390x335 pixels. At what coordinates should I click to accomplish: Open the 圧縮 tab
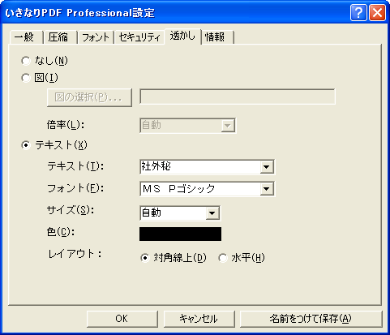tap(59, 37)
